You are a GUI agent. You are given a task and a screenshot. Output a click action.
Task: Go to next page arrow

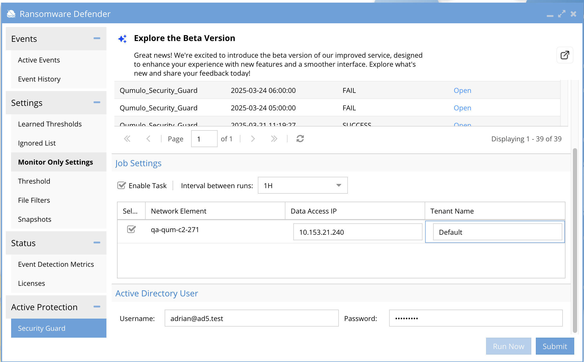pos(253,139)
